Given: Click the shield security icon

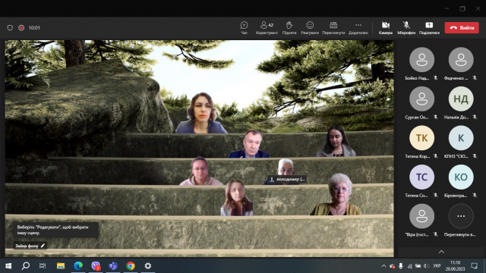Looking at the screenshot, I should click(10, 28).
